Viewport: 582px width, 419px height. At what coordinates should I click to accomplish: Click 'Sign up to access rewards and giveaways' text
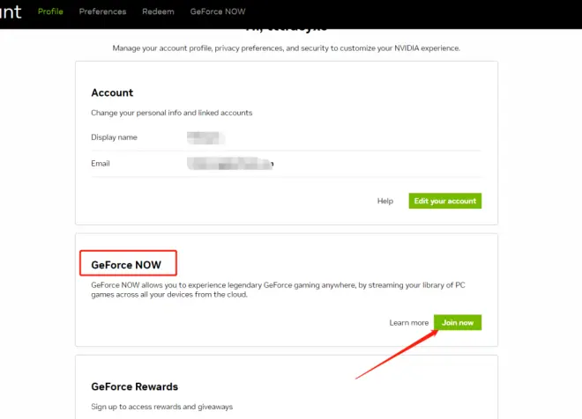(x=162, y=407)
